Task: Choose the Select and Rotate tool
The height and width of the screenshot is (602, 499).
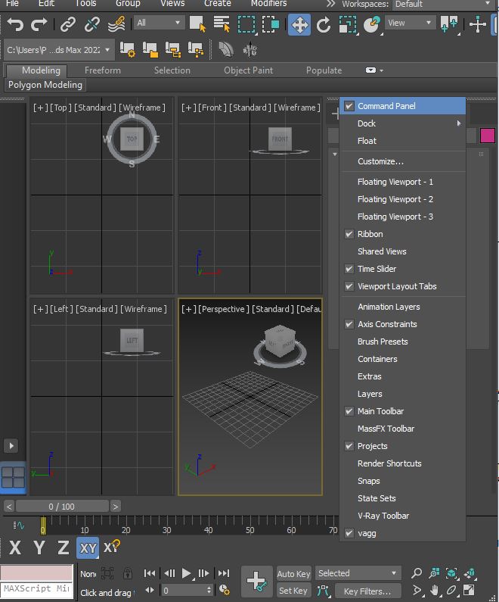Action: [x=324, y=24]
